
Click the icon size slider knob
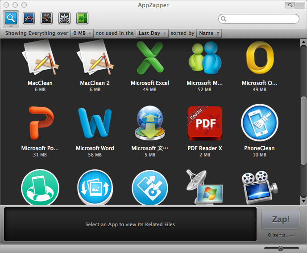click(281, 248)
